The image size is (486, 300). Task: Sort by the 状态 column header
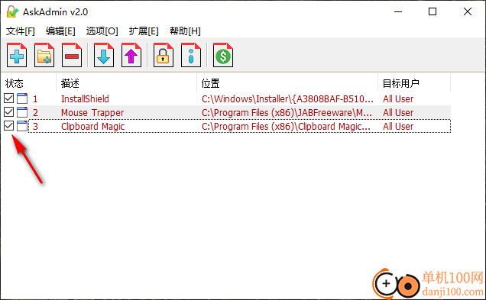[x=28, y=83]
